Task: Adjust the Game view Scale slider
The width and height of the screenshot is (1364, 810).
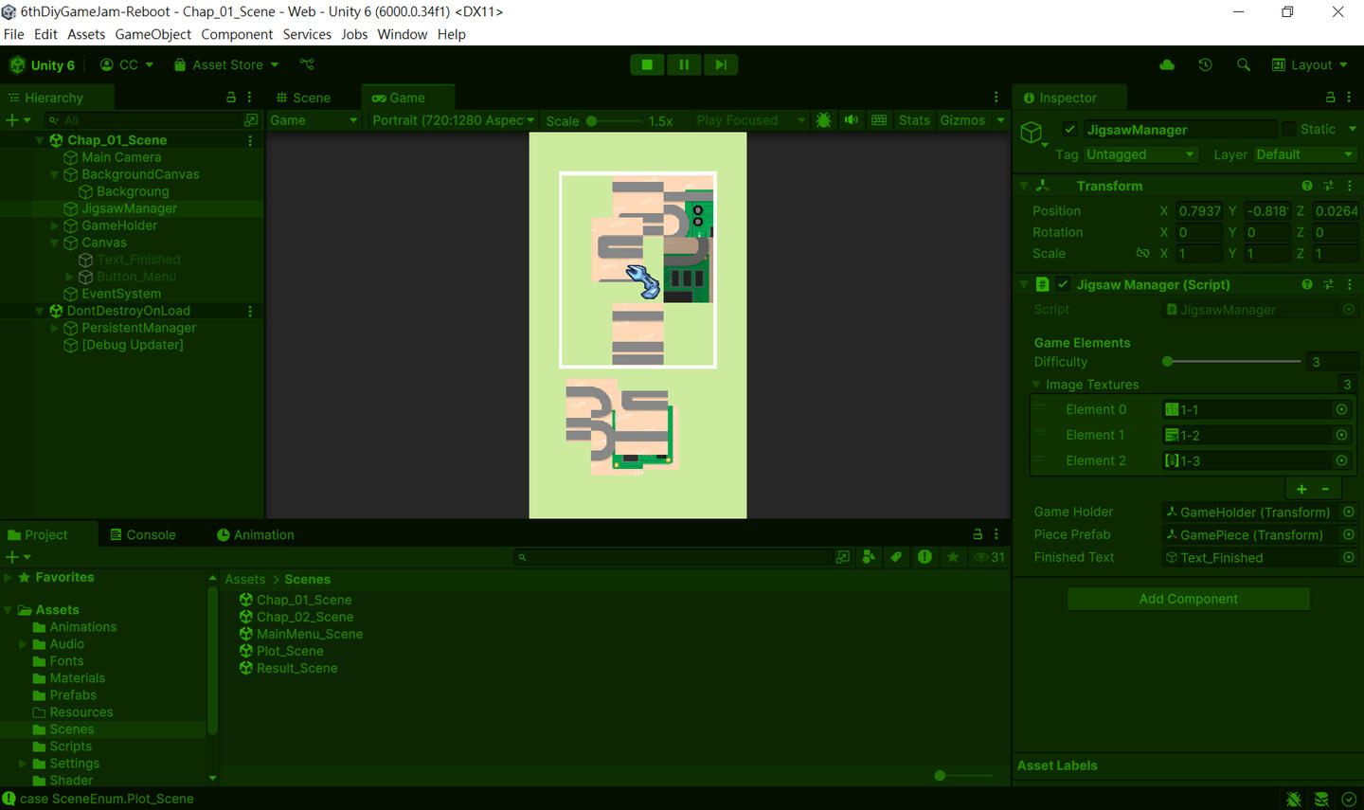Action: 614,121
